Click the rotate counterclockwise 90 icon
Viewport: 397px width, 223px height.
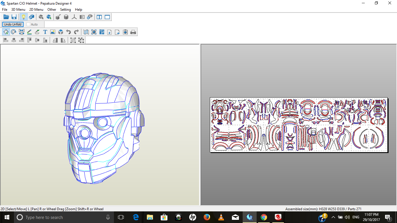point(55,40)
